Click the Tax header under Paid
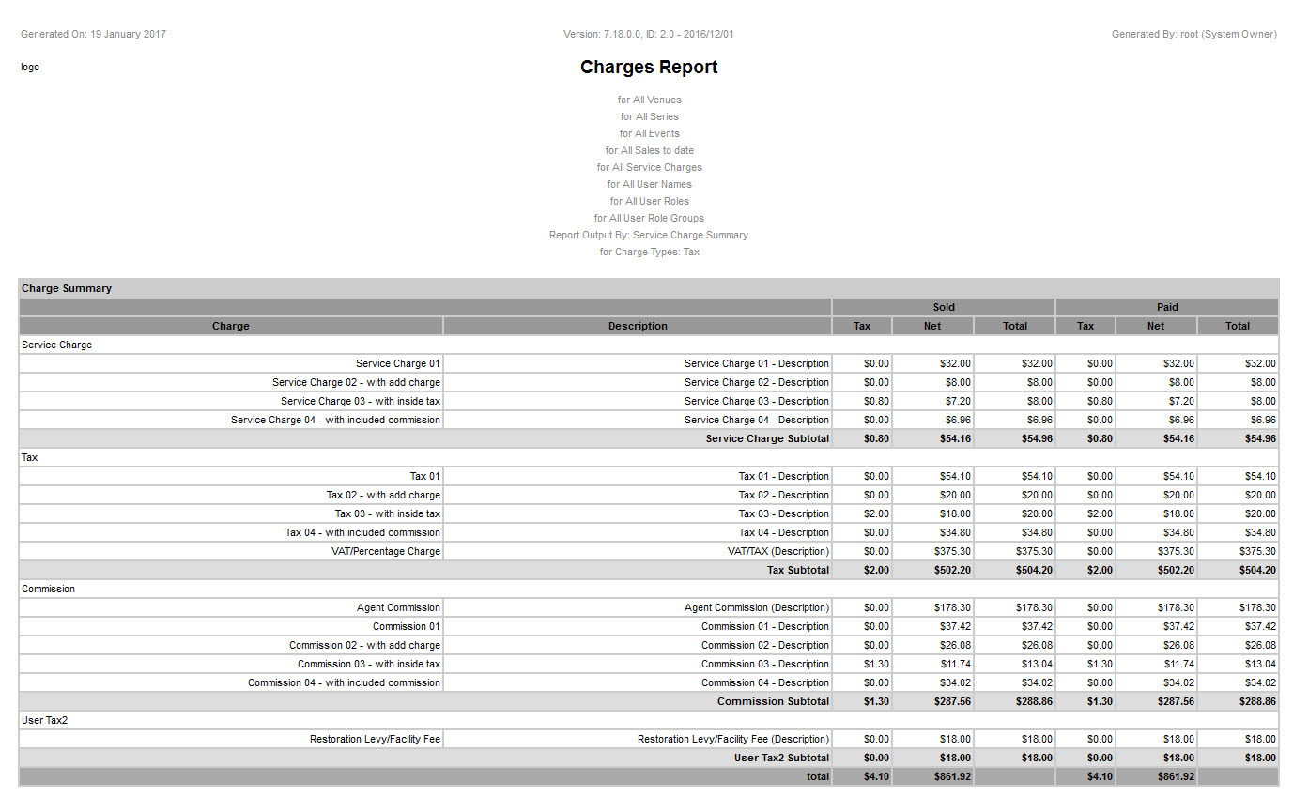1293x797 pixels. click(1085, 326)
